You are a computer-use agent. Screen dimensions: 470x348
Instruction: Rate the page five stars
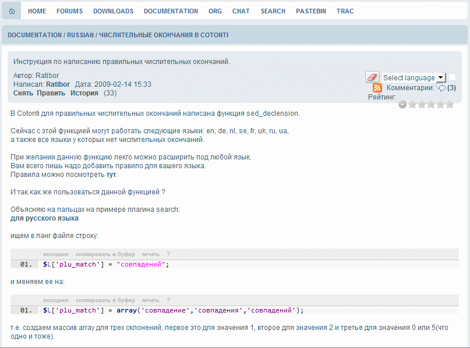(450, 104)
